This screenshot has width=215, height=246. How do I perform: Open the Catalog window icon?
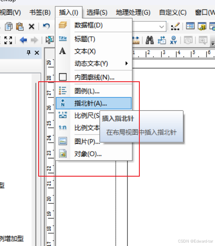[x=202, y=26]
